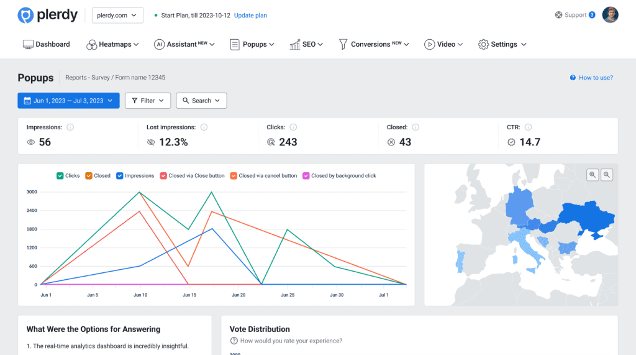Click the Support lifebuoy icon

[558, 15]
